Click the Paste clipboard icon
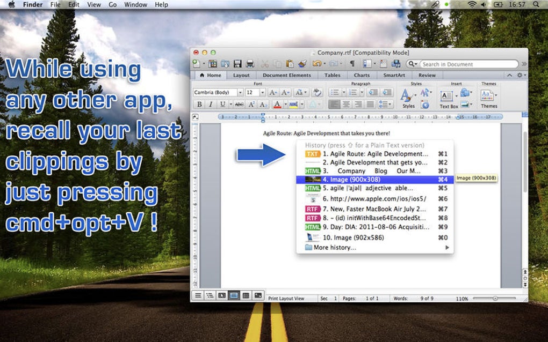The width and height of the screenshot is (548, 342). (x=290, y=64)
